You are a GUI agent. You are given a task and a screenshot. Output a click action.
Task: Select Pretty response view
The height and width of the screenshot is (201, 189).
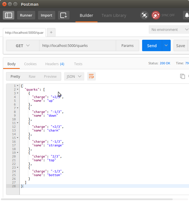point(15,76)
